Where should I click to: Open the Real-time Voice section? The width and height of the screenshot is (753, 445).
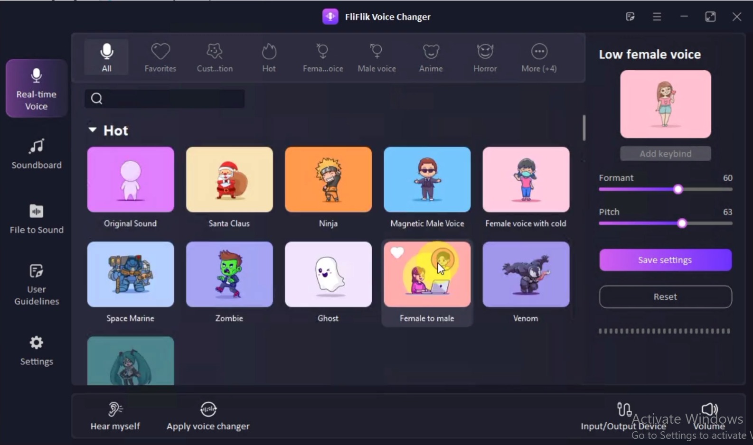37,88
